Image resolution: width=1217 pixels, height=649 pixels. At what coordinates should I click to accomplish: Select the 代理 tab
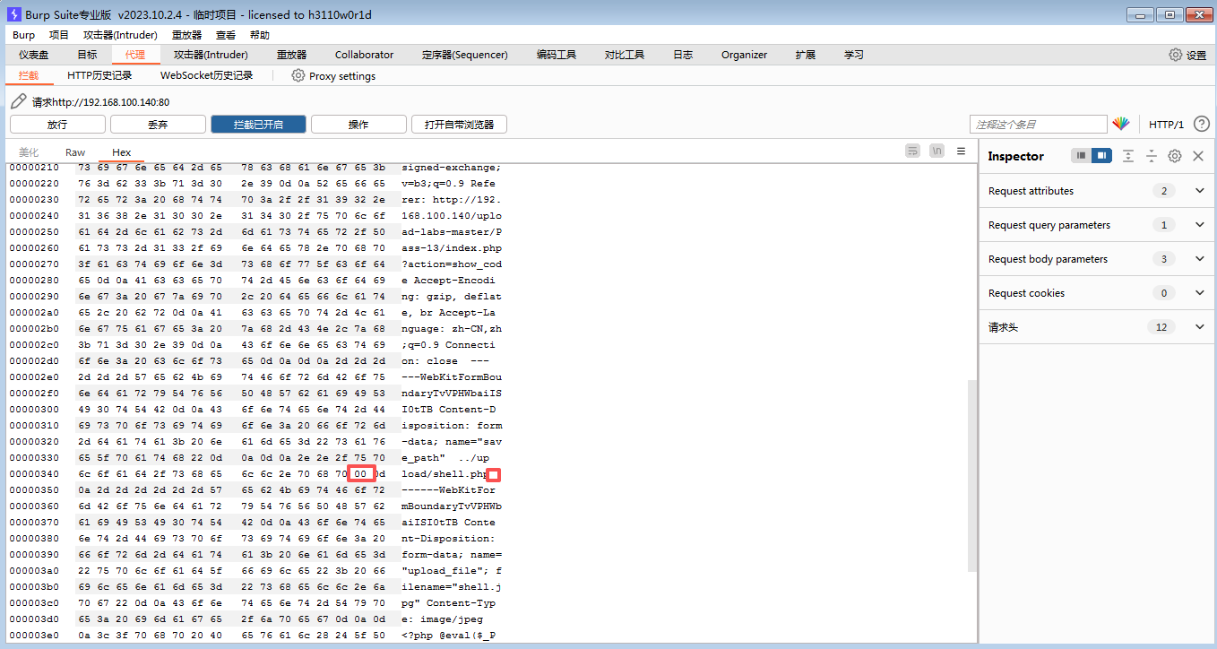click(135, 55)
